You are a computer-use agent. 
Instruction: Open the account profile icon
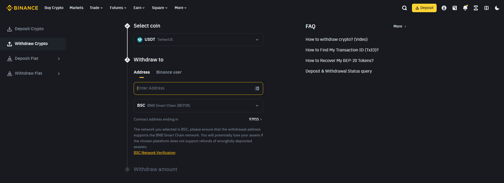tap(444, 8)
